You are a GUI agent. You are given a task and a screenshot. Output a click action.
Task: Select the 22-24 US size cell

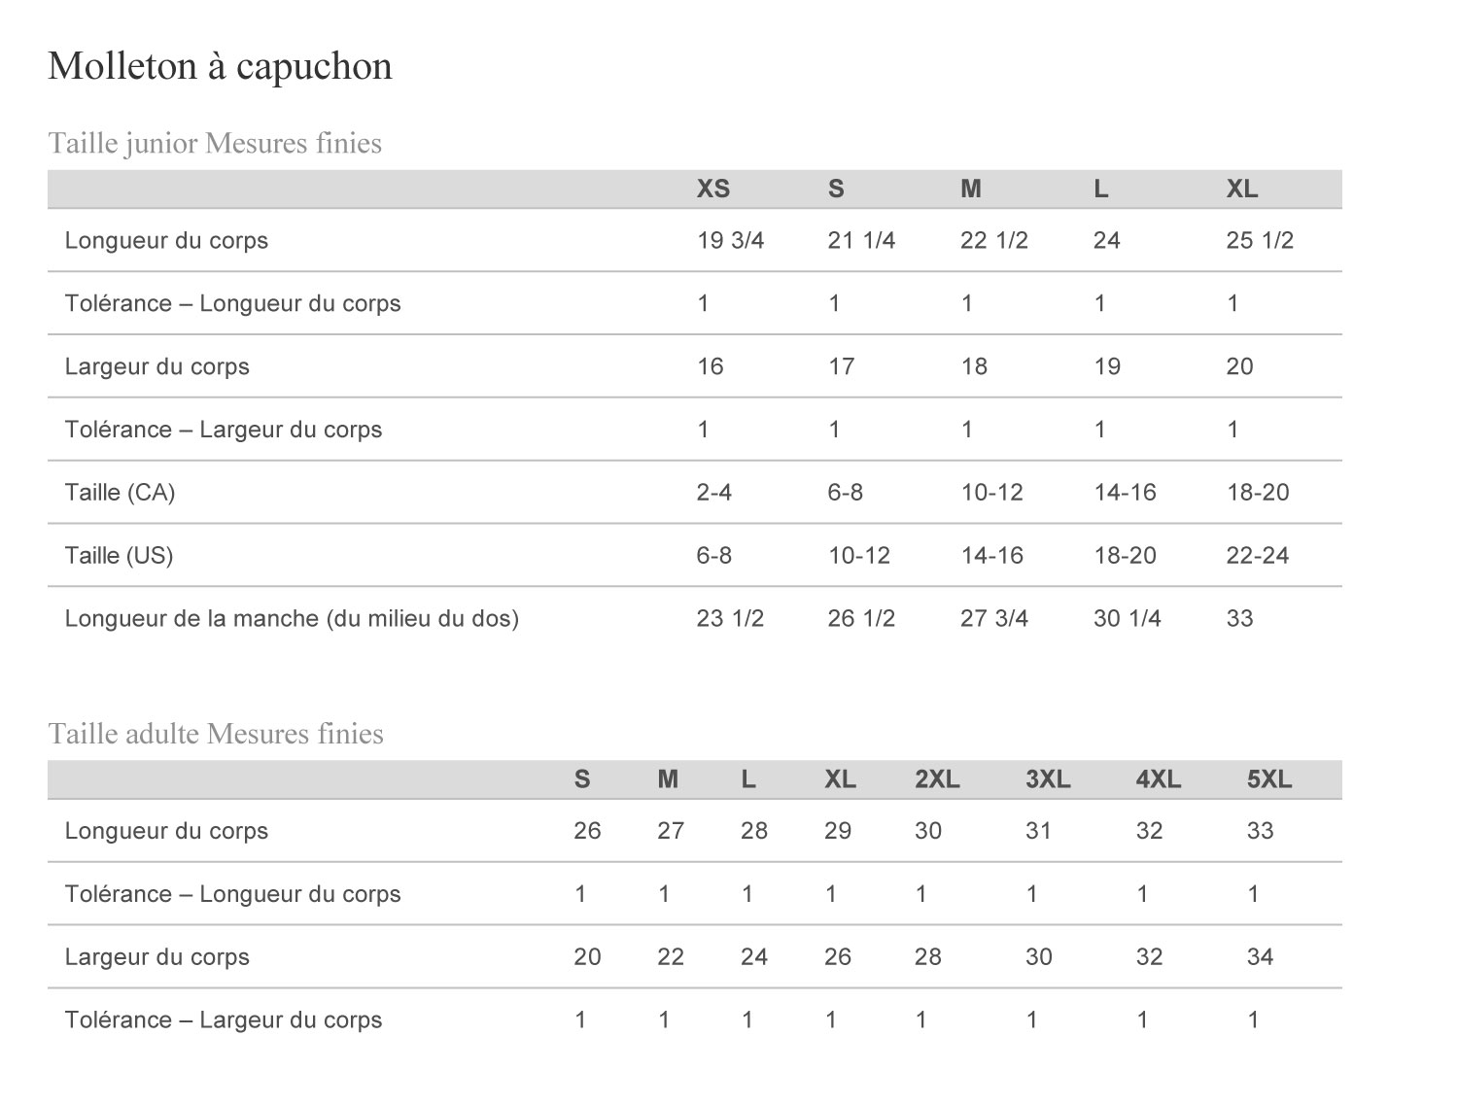pyautogui.click(x=1258, y=555)
